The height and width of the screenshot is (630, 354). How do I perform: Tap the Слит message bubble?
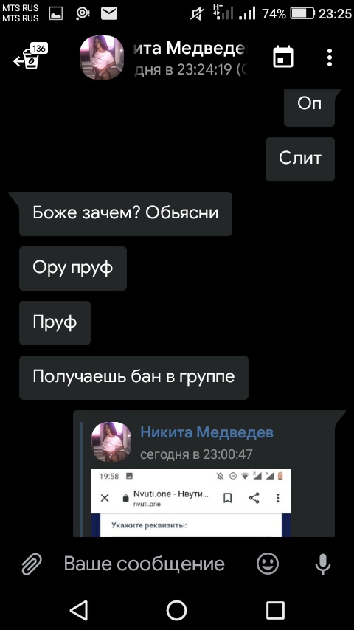tap(300, 159)
